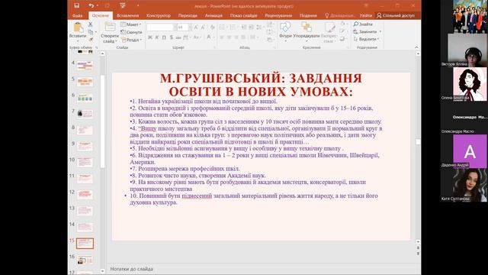Start slide show from beginning icon in title bar

point(123,5)
